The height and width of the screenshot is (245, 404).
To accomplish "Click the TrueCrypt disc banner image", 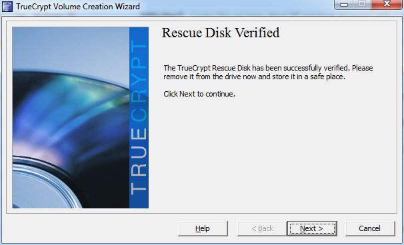I will pyautogui.click(x=81, y=118).
